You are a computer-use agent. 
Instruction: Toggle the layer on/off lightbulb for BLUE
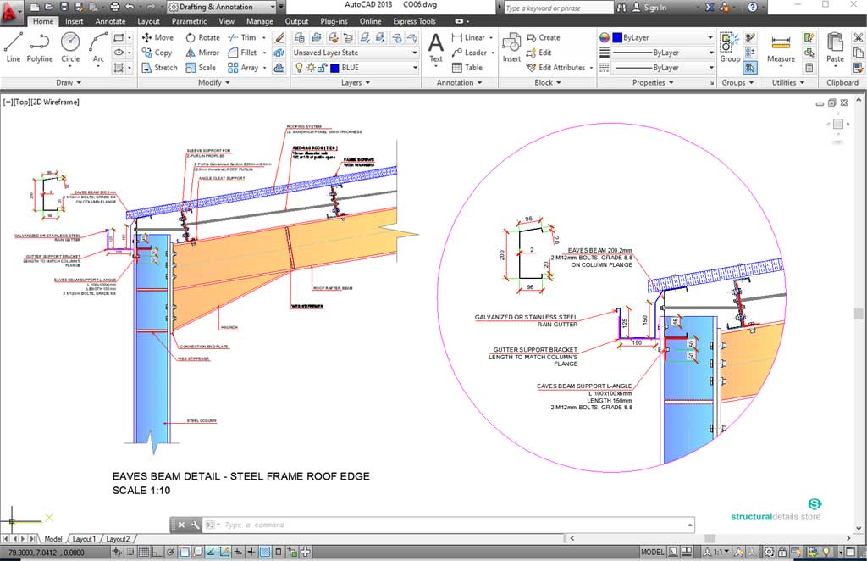point(297,68)
